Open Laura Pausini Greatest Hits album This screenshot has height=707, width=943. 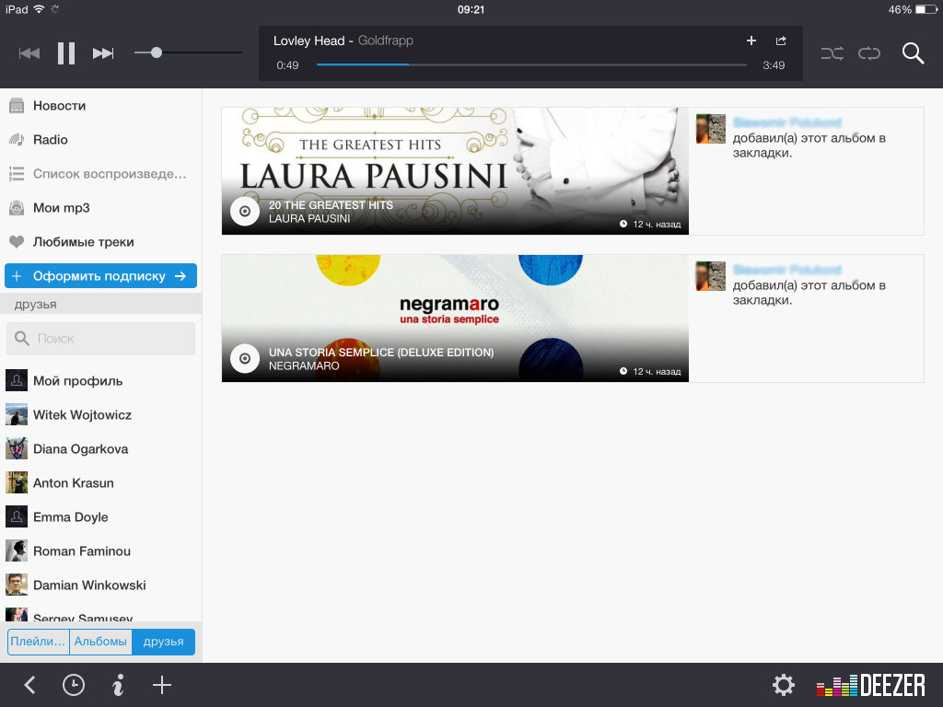pyautogui.click(x=455, y=171)
